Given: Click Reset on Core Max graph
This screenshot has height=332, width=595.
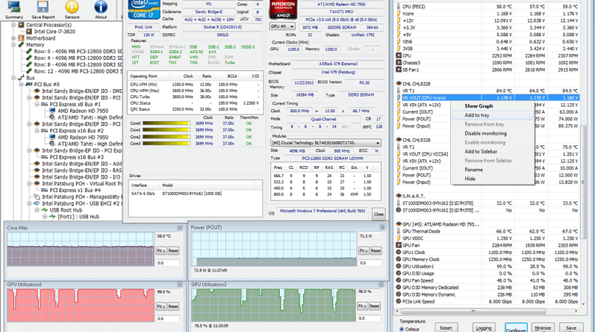Looking at the screenshot, I should point(173,251).
